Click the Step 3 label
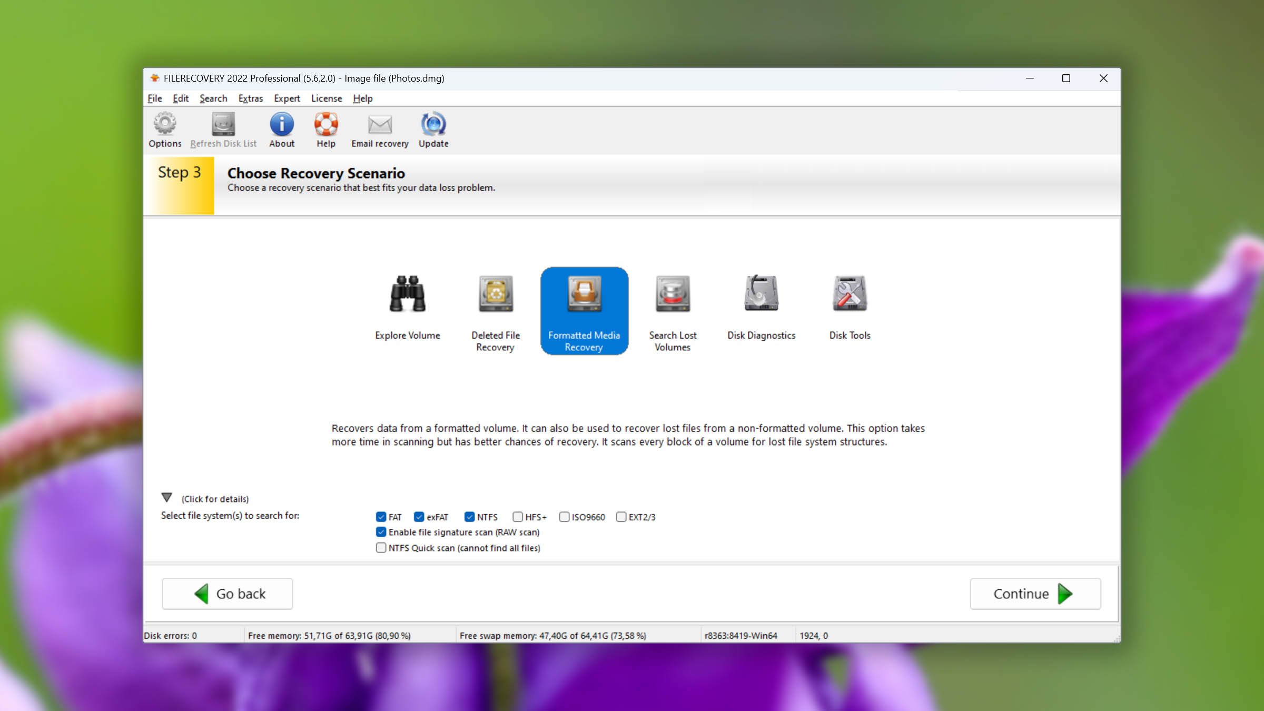This screenshot has width=1264, height=711. click(x=180, y=172)
